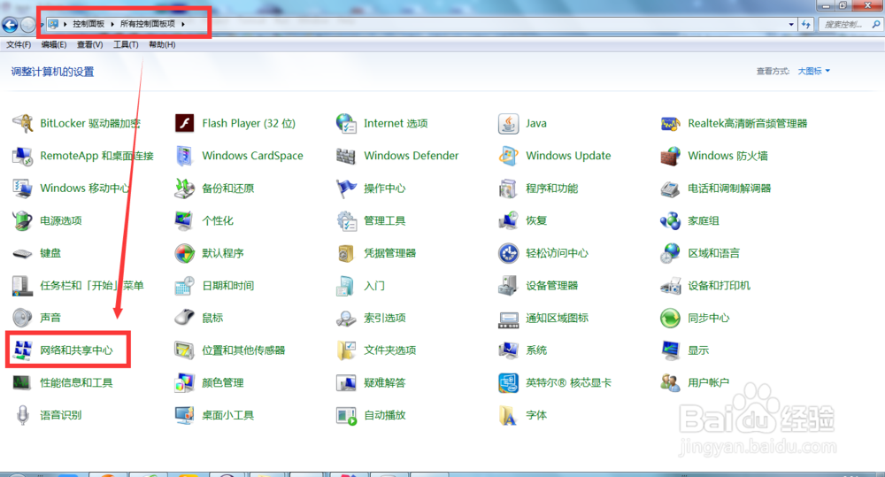Open the 任务栏和「开始」菜单 item
Viewport: 885px width, 477px height.
(91, 286)
